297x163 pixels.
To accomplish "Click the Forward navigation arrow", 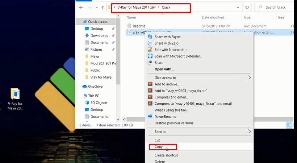I will coord(90,8).
